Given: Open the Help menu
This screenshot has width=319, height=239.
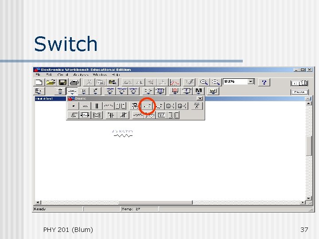Looking at the screenshot, I should point(116,75).
